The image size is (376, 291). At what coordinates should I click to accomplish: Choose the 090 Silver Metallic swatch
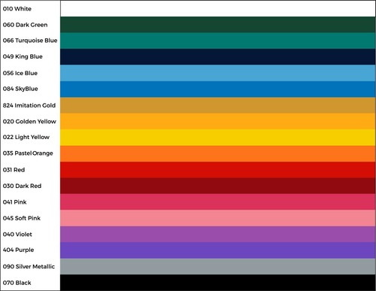217,266
